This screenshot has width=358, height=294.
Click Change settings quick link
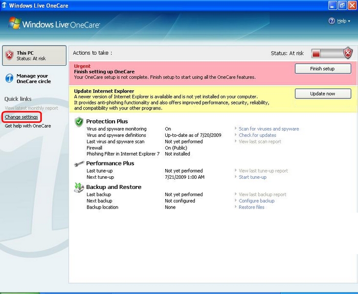[x=21, y=117]
